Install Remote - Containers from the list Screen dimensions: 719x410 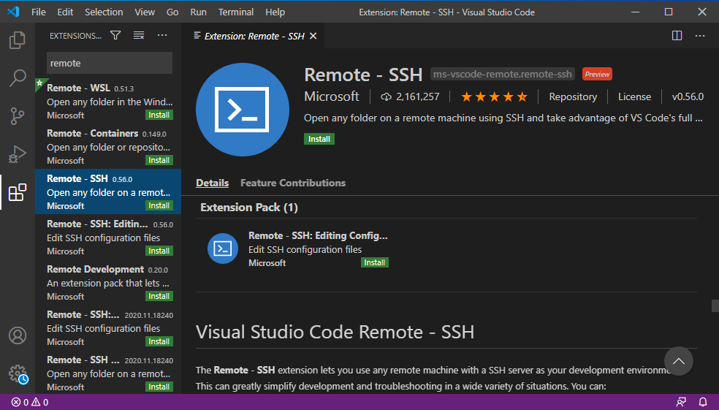(159, 161)
